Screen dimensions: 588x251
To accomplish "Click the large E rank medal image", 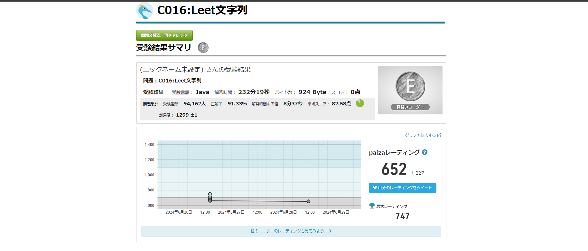I will click(x=410, y=86).
